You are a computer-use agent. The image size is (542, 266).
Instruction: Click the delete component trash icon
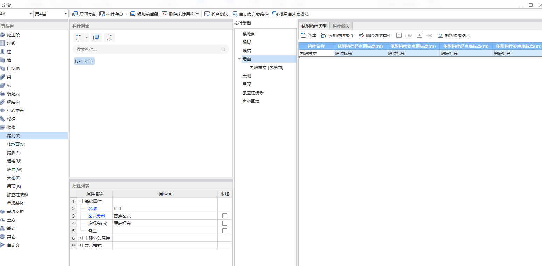coord(109,37)
